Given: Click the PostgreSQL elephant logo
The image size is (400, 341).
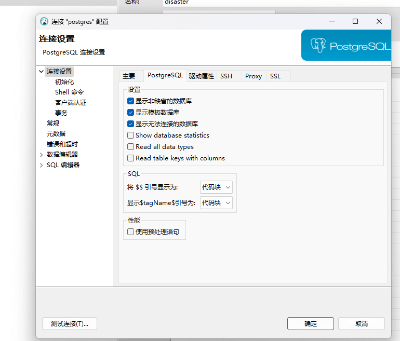Looking at the screenshot, I should [318, 46].
